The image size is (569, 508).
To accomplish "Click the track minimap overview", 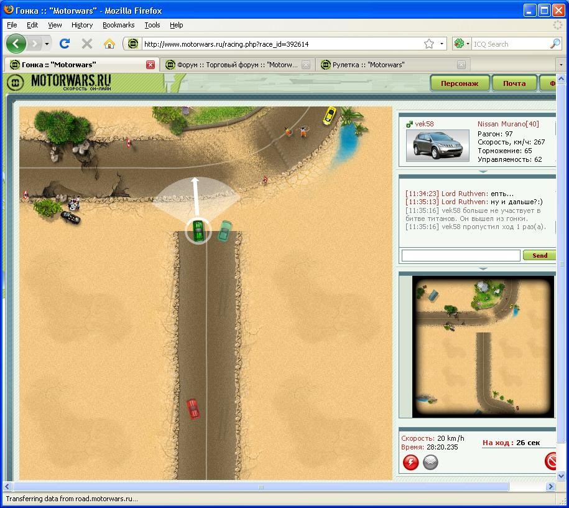I will [x=483, y=347].
